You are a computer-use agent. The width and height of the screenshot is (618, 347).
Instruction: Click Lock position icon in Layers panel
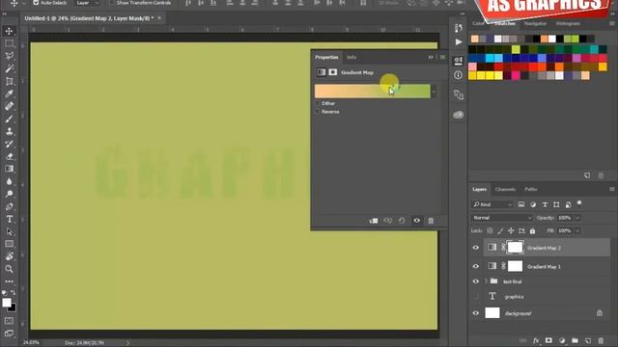[511, 231]
